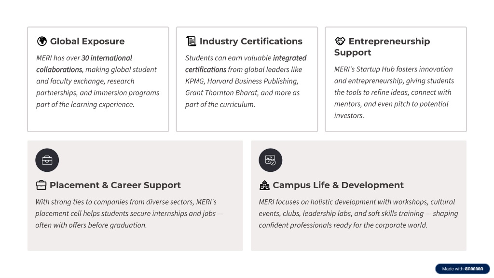
Task: Click the small briefcase icon beside Placement heading
Action: pyautogui.click(x=41, y=185)
